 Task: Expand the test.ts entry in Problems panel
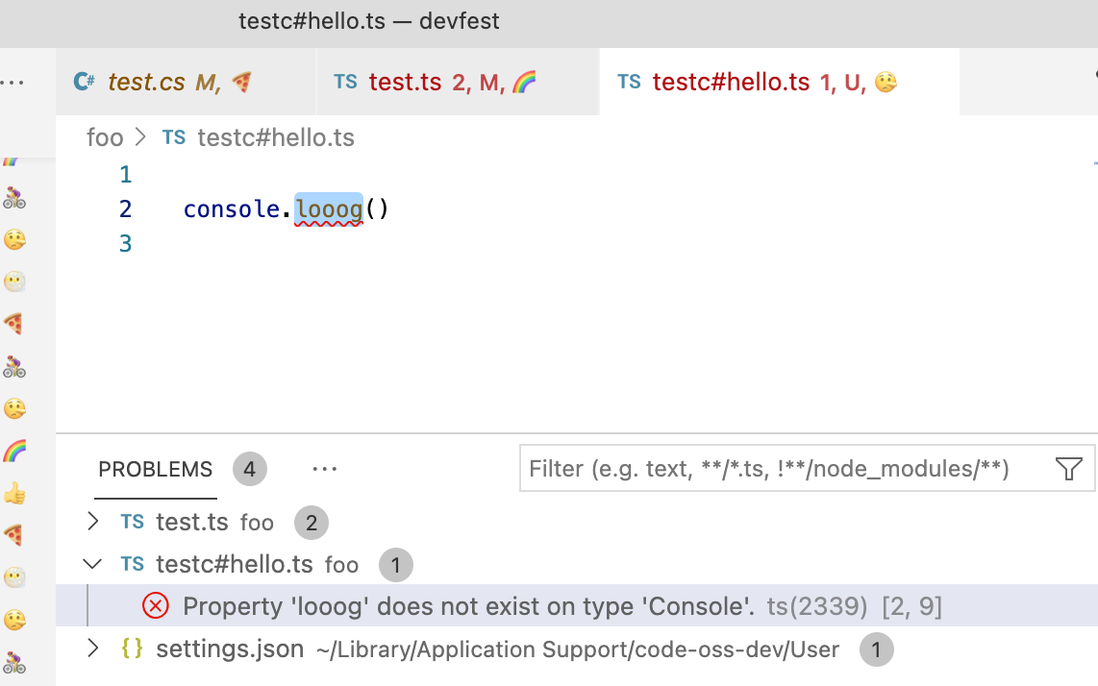92,522
